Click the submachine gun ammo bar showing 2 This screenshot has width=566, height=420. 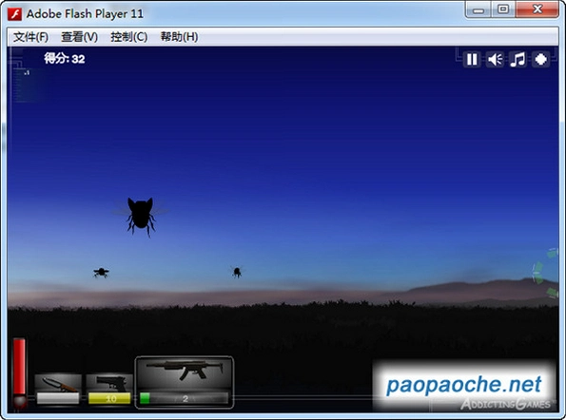coord(185,398)
